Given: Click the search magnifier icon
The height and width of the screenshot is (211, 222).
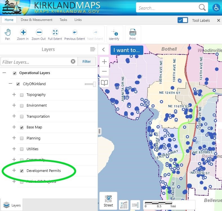Looking at the screenshot, I should click(202, 7).
